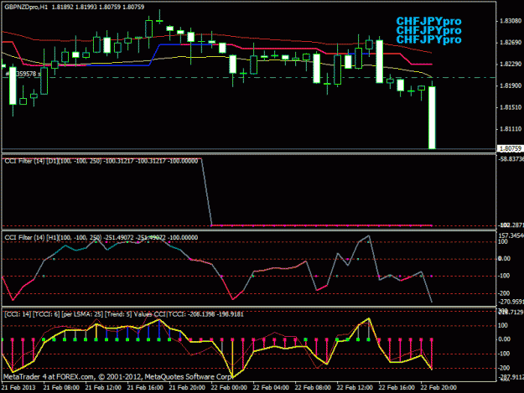This screenshot has width=524, height=393.
Task: Click the 22 Feb 04:00 time label
Action: tap(271, 387)
